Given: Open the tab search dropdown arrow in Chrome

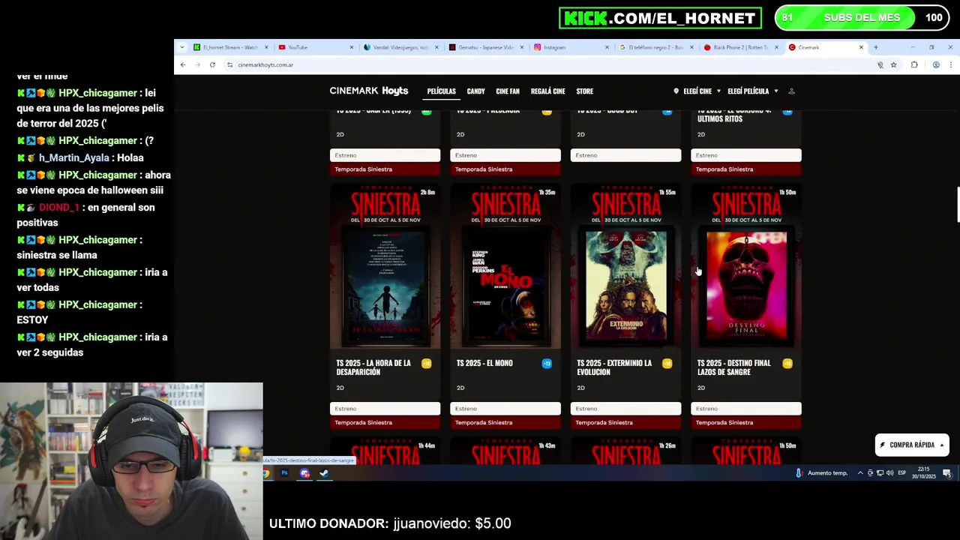Looking at the screenshot, I should 181,47.
